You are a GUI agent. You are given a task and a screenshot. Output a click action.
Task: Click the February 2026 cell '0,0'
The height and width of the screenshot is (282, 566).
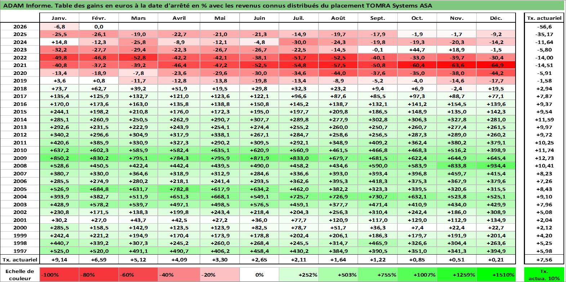click(99, 27)
